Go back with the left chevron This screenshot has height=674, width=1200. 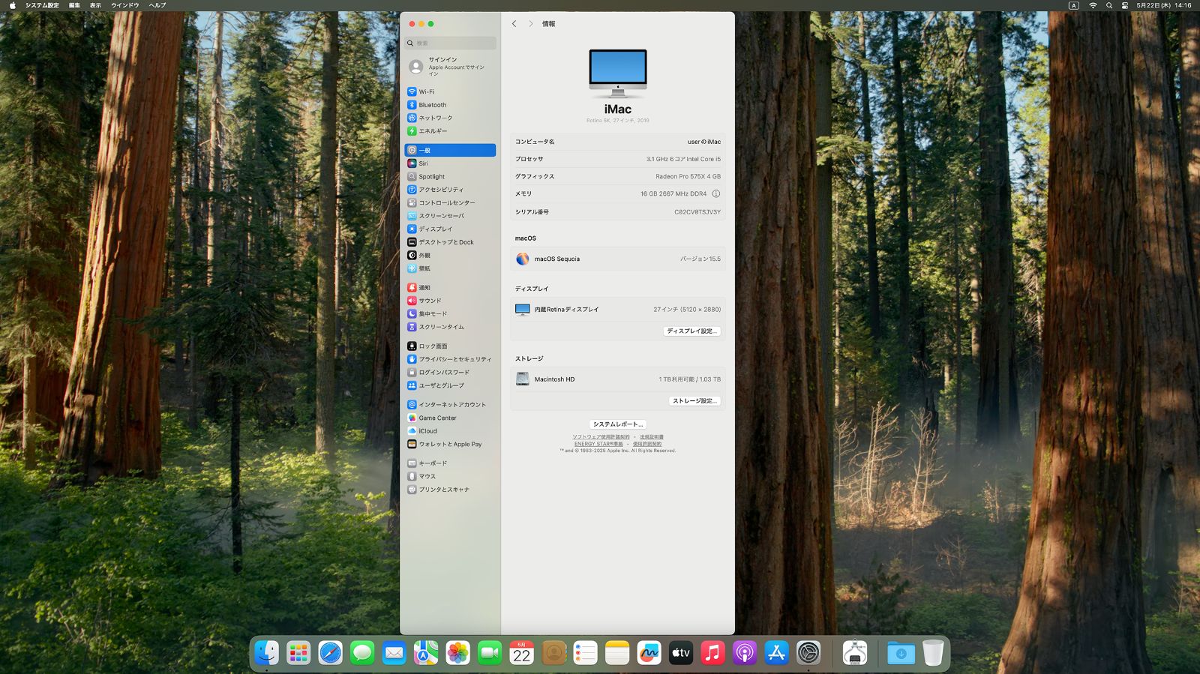[514, 24]
